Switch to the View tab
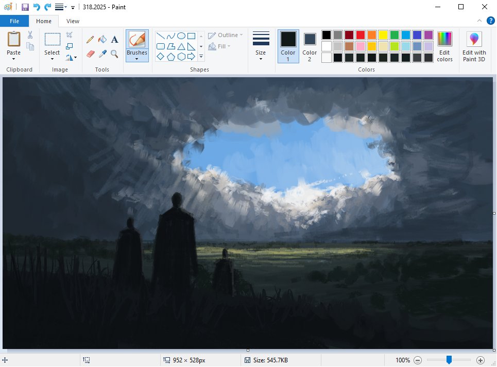 click(73, 21)
